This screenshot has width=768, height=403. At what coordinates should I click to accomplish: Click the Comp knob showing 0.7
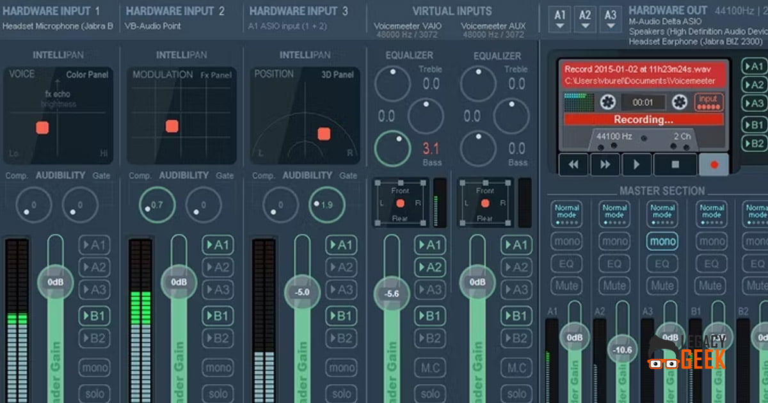click(x=157, y=205)
